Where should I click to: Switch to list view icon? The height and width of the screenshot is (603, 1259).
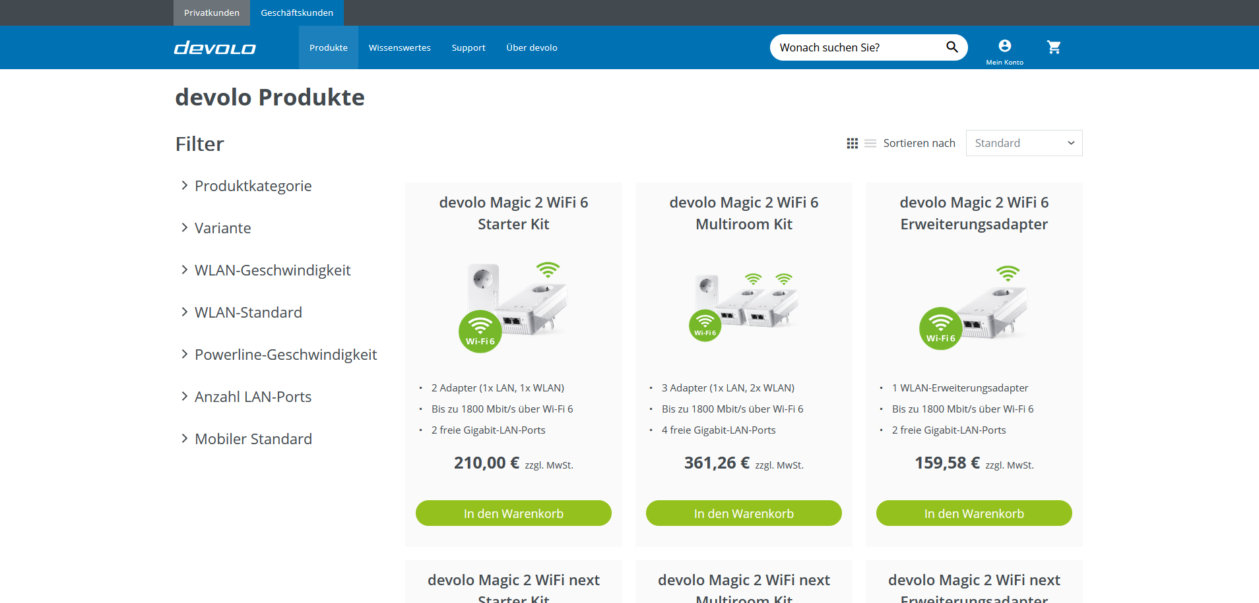[x=870, y=143]
